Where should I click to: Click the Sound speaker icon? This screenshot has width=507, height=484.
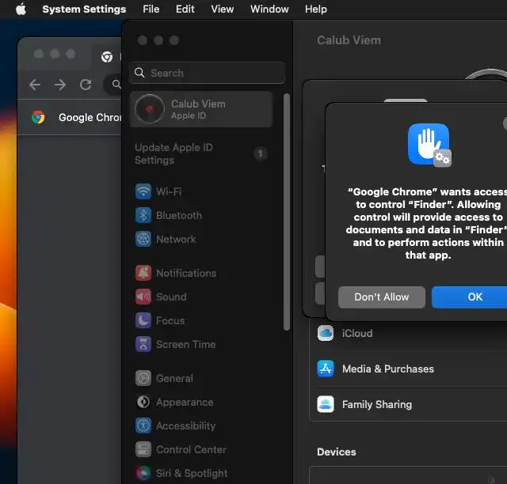[x=143, y=297]
